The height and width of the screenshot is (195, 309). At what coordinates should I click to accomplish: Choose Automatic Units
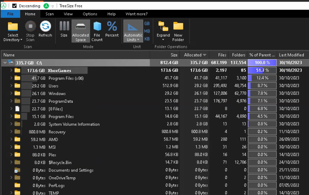click(133, 31)
